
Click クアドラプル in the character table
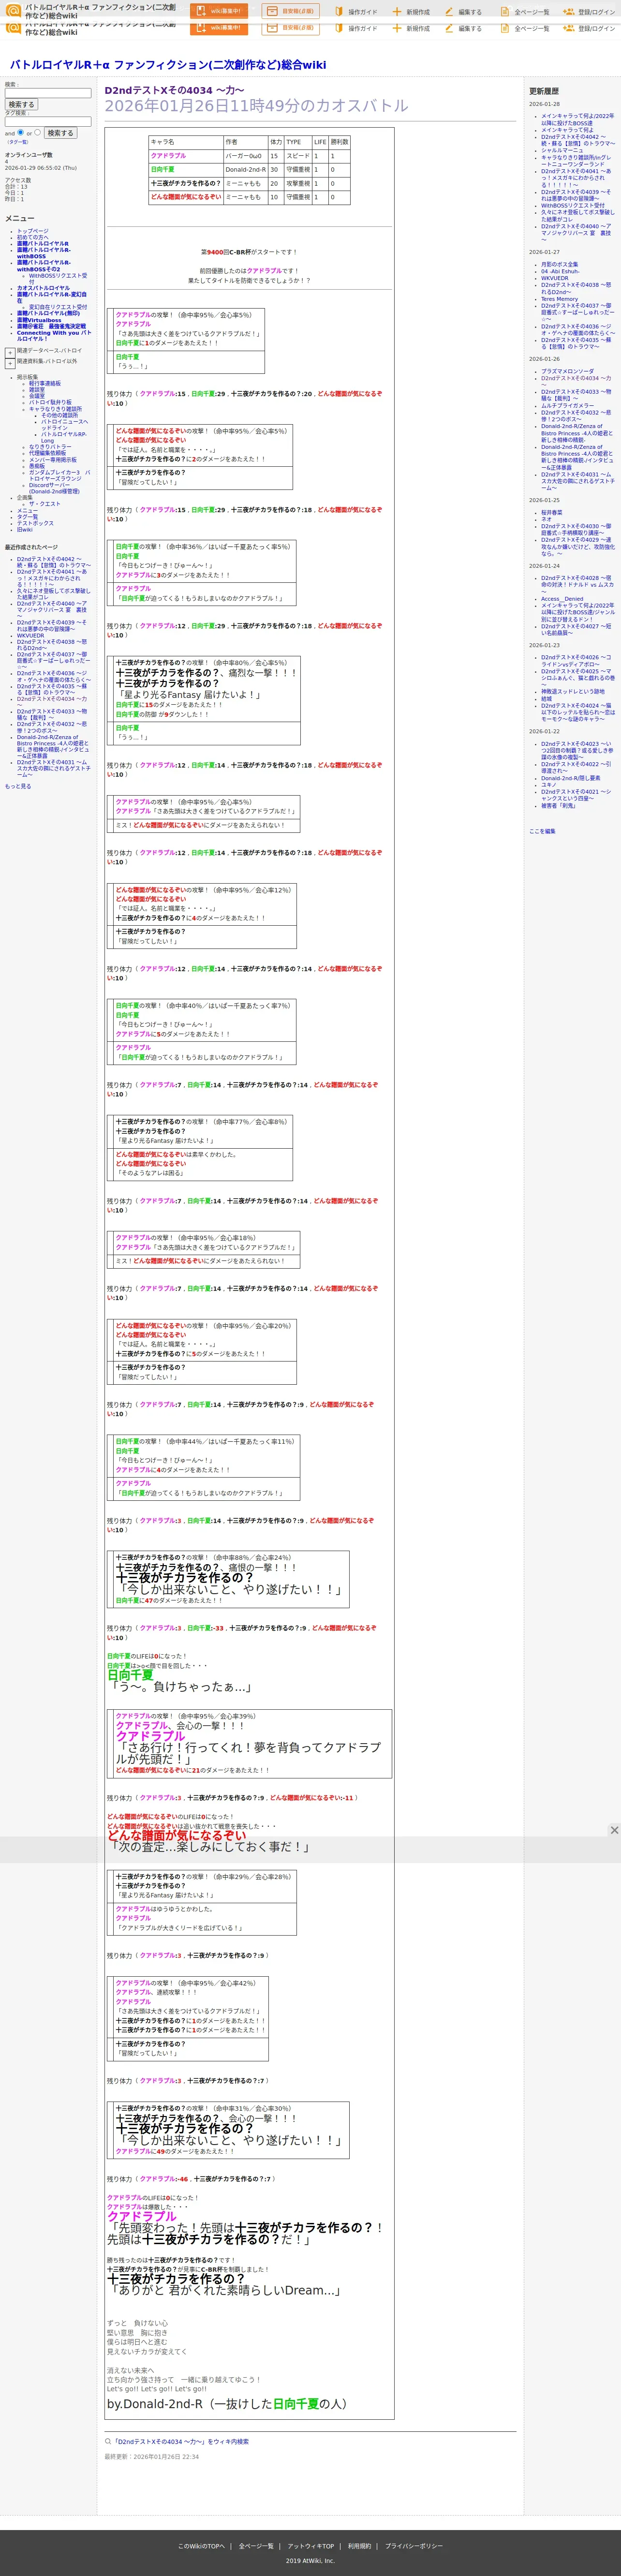coord(169,156)
